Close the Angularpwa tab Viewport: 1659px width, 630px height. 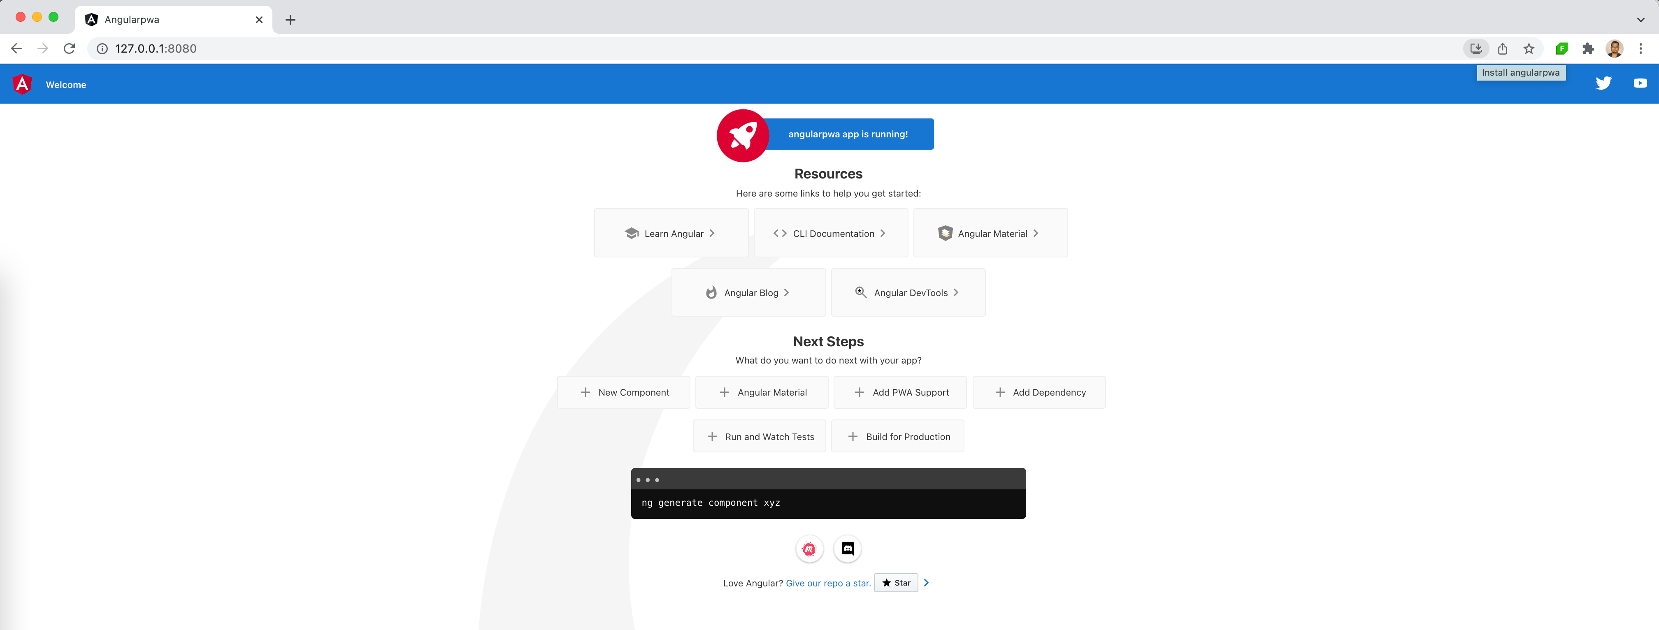tap(259, 20)
